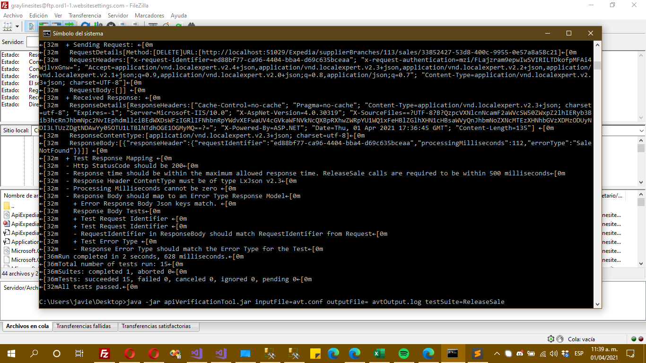646x363 pixels.
Task: Click the ESP input language indicator
Action: (579, 354)
